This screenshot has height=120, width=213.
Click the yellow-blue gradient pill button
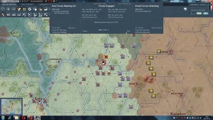coord(199,13)
